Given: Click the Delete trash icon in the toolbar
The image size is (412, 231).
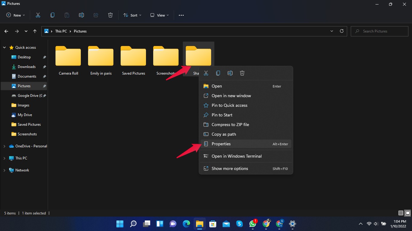Looking at the screenshot, I should point(110,15).
